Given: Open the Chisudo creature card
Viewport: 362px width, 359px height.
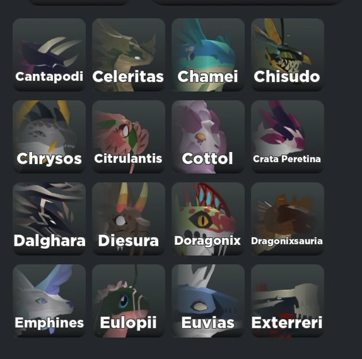Looking at the screenshot, I should 287,55.
